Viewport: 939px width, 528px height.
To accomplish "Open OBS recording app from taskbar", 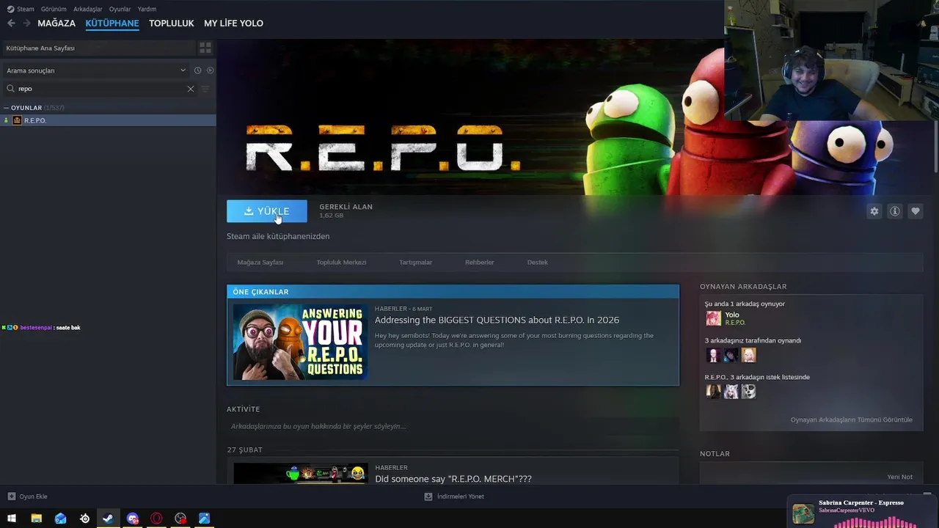I will click(180, 518).
